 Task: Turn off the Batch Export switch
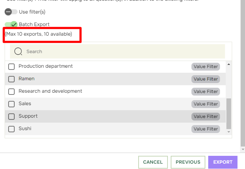11,24
